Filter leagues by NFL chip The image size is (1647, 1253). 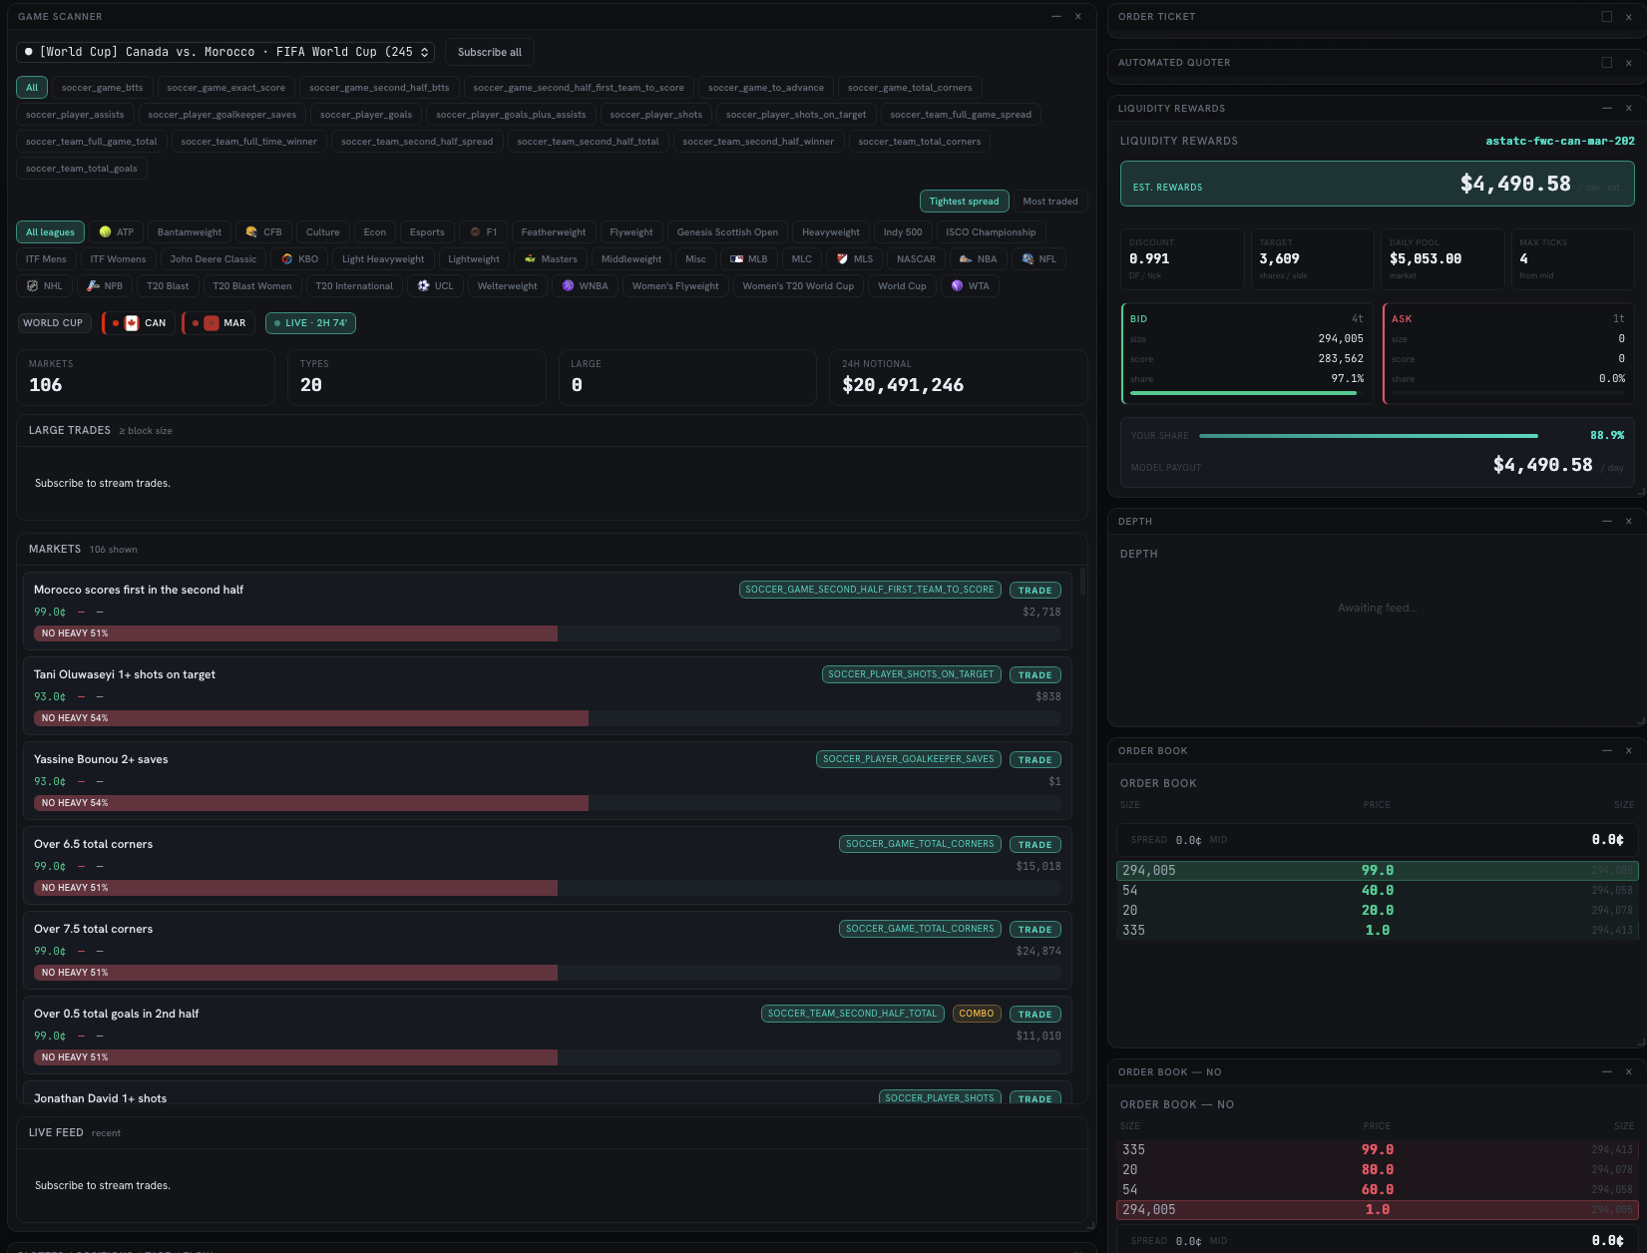click(1038, 259)
